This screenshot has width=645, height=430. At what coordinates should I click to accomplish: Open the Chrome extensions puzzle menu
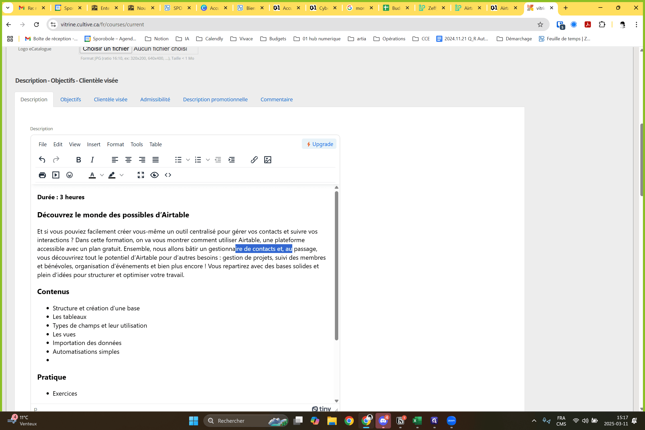tap(602, 24)
